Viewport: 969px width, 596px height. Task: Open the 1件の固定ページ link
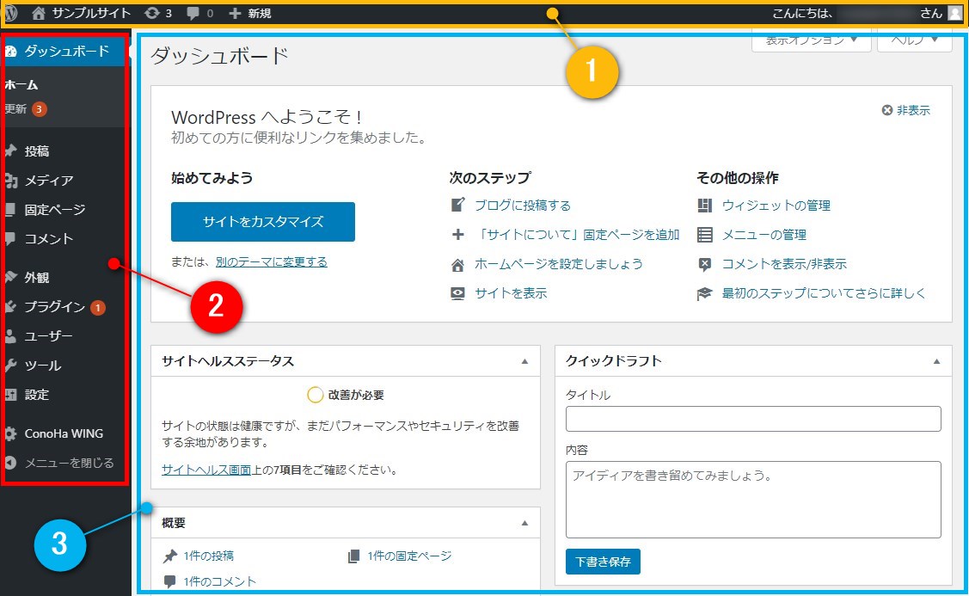pos(410,556)
